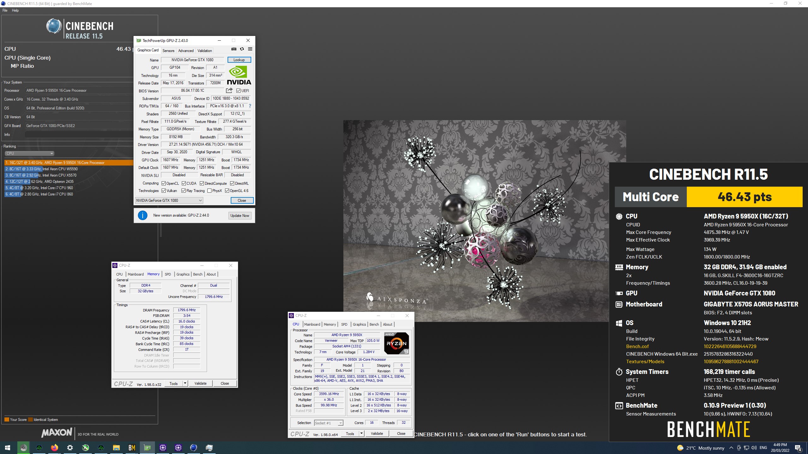
Task: Toggle the DirectCompute checkbox
Action: click(202, 183)
